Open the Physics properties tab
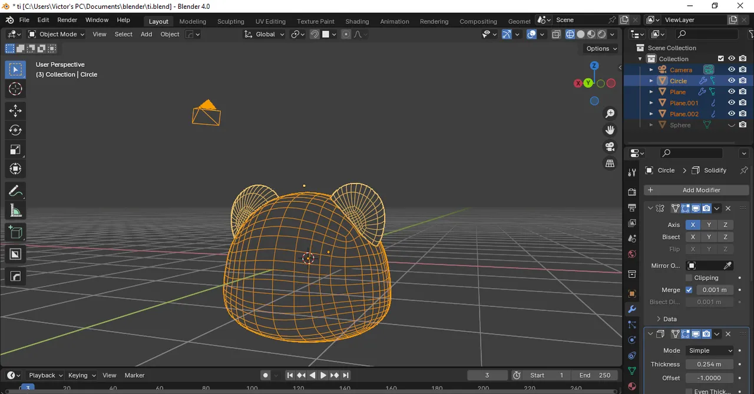The image size is (754, 394). click(x=632, y=340)
